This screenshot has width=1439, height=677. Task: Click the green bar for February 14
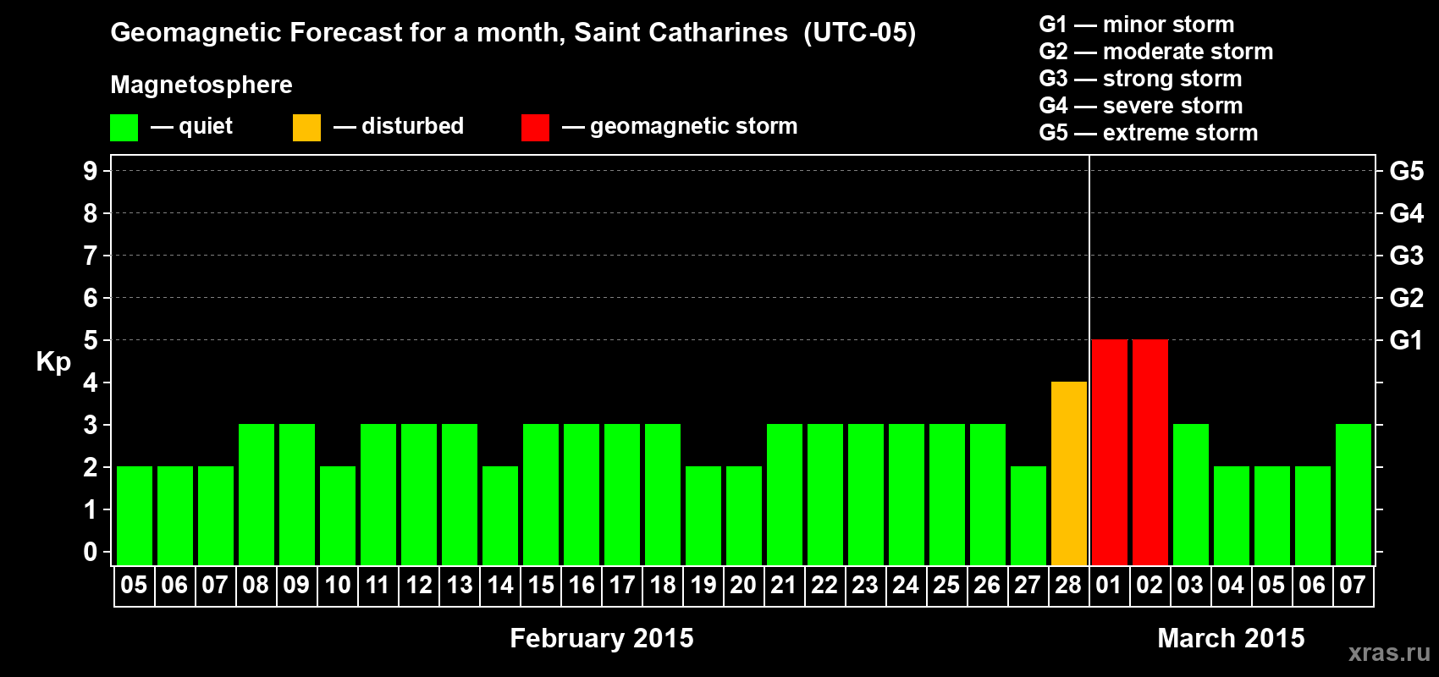[x=500, y=516]
